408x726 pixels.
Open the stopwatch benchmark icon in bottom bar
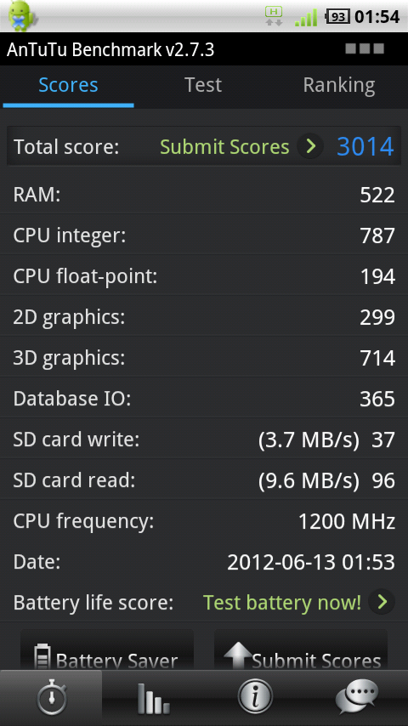pos(51,698)
